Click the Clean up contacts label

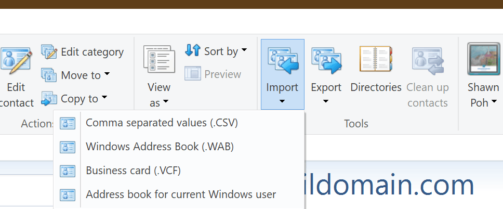(x=428, y=95)
